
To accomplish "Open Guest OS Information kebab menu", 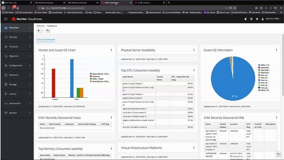I will (276, 50).
